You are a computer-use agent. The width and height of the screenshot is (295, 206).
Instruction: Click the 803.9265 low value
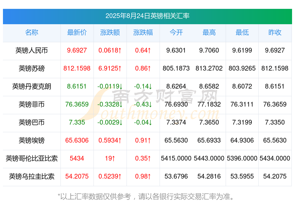[x=242, y=68]
